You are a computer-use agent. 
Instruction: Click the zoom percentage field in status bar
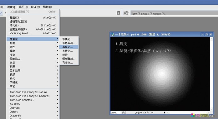tap(115, 113)
